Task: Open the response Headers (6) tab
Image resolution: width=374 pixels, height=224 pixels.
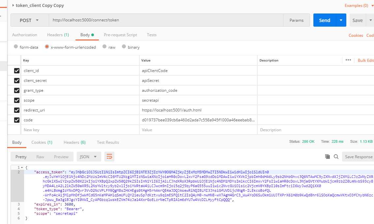Action: 74,142
